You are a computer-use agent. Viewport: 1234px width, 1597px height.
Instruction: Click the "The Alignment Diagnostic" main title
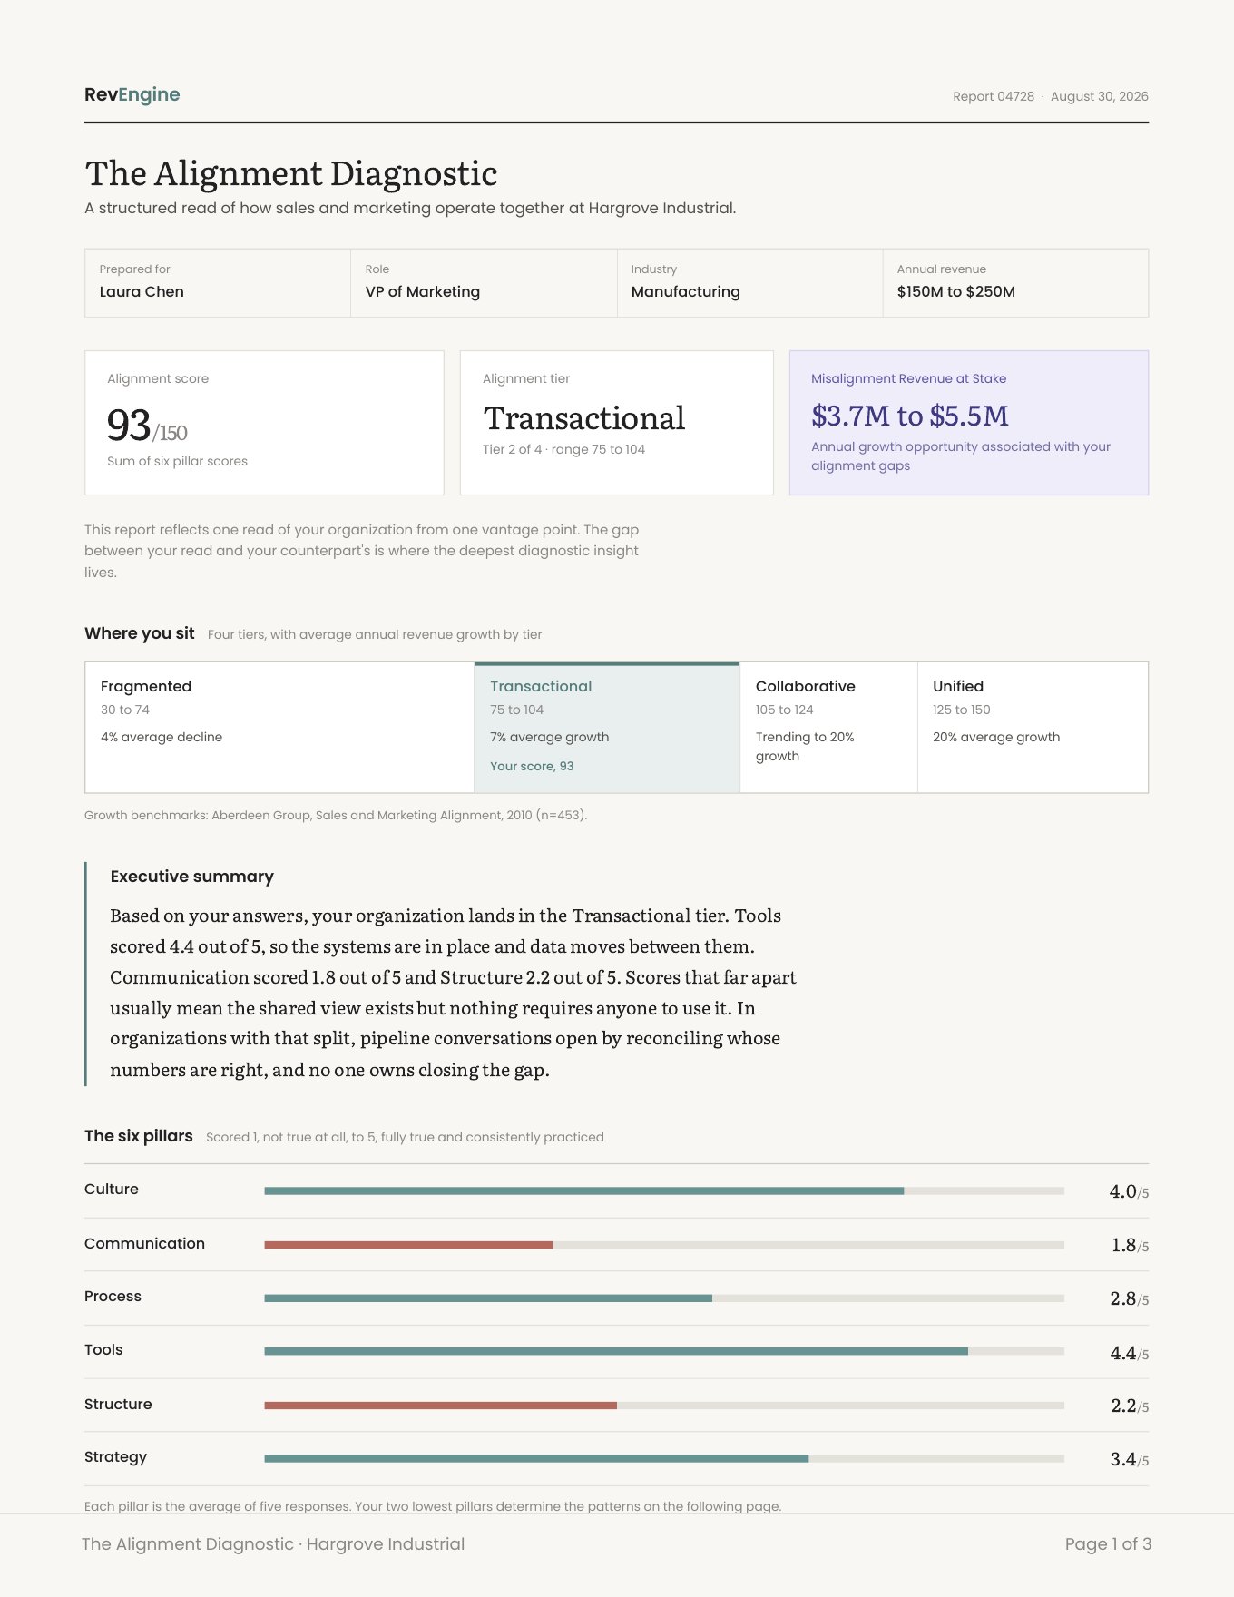291,173
